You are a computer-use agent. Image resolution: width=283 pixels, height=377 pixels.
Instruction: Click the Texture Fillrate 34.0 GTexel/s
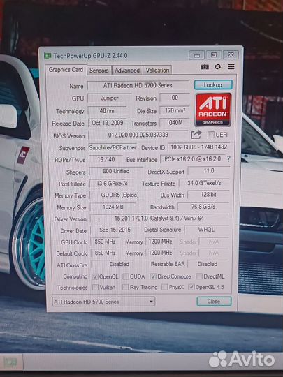pyautogui.click(x=204, y=183)
